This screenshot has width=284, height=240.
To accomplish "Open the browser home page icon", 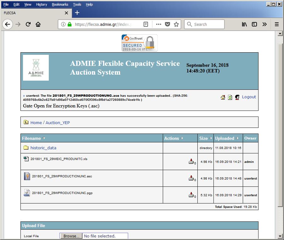I will click(38, 24).
